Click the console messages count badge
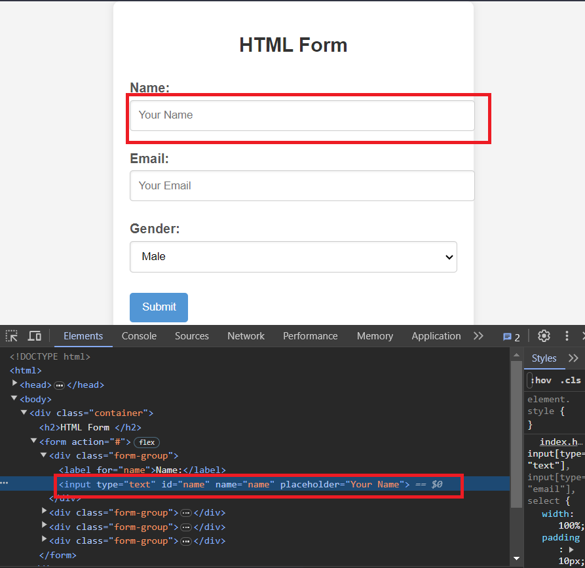 coord(511,337)
